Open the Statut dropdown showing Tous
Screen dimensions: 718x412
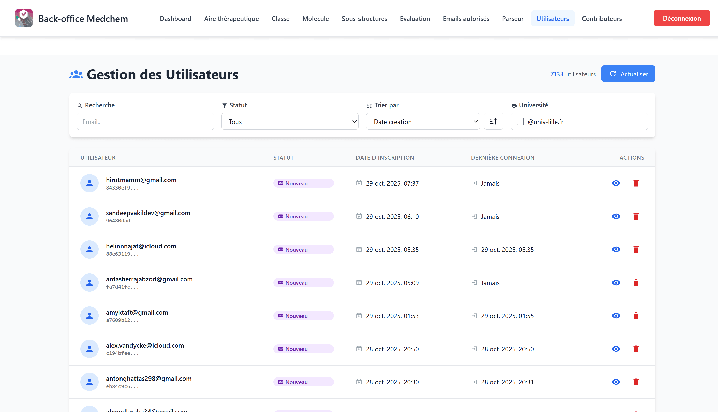click(290, 121)
